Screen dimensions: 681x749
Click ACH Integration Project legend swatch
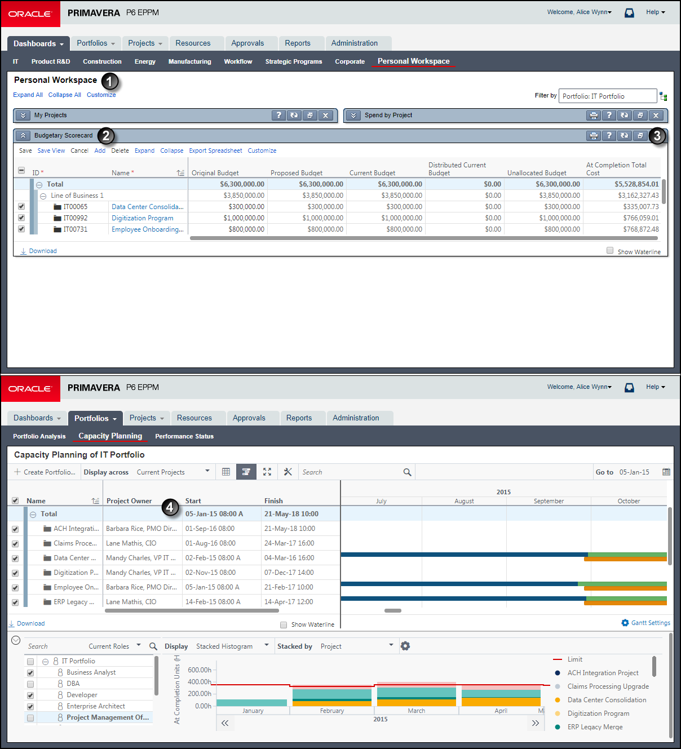click(558, 673)
